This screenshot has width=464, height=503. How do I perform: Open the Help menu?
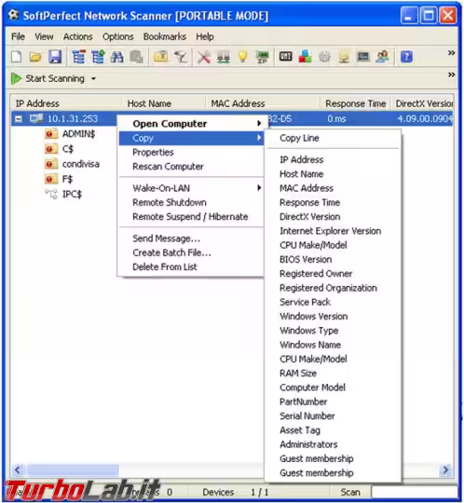coord(205,36)
